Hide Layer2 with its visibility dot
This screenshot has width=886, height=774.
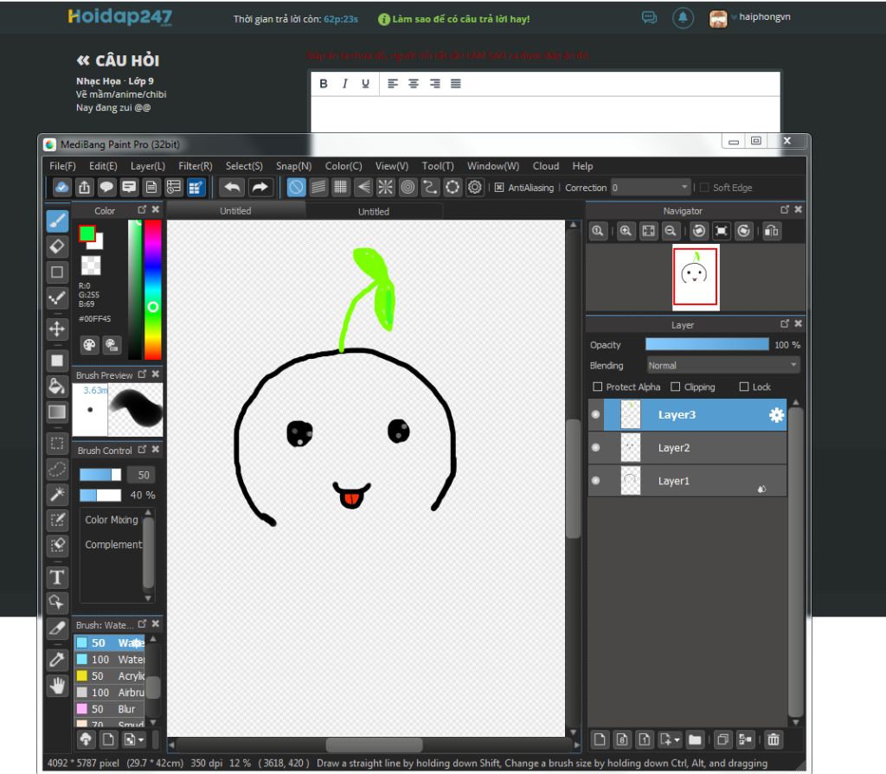tap(595, 447)
